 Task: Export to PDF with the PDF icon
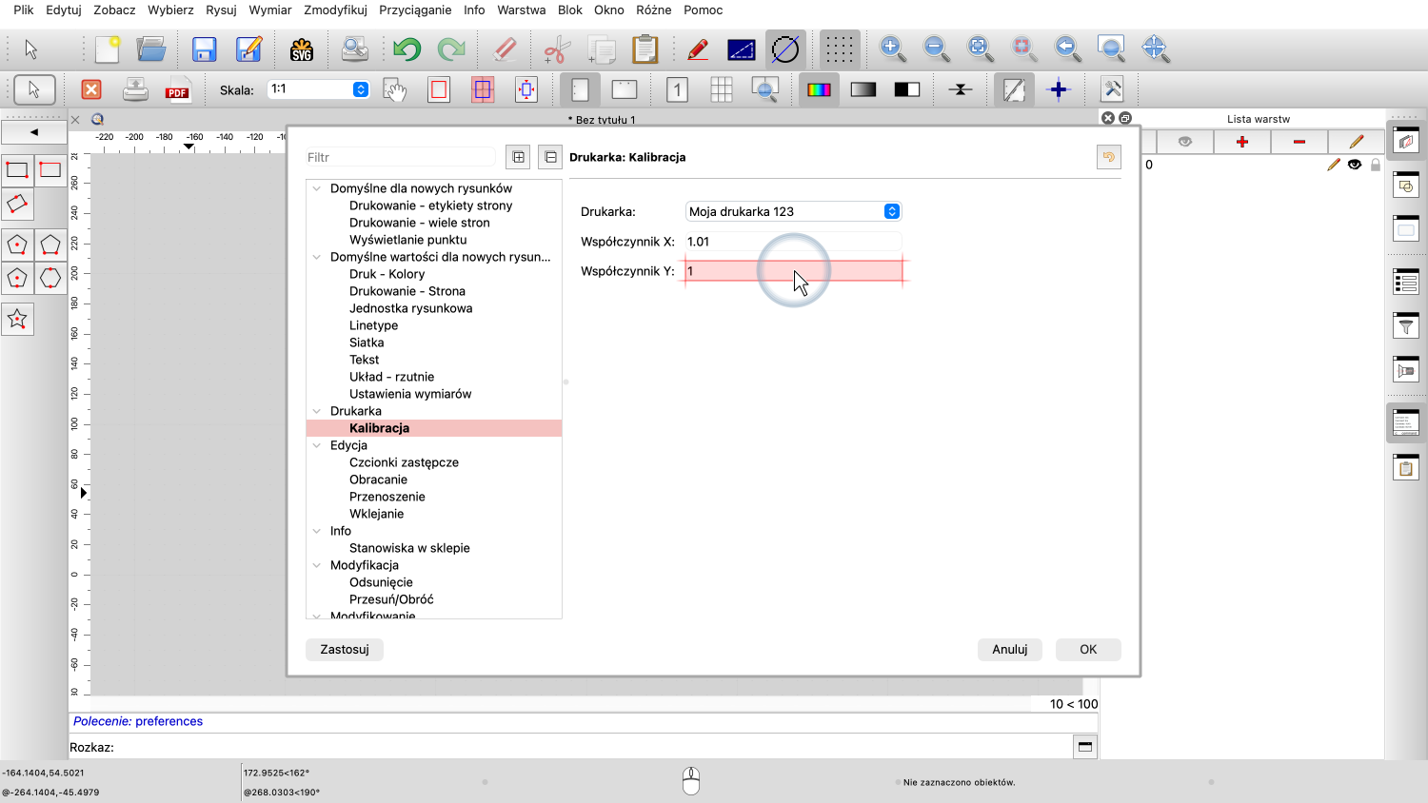pyautogui.click(x=177, y=89)
